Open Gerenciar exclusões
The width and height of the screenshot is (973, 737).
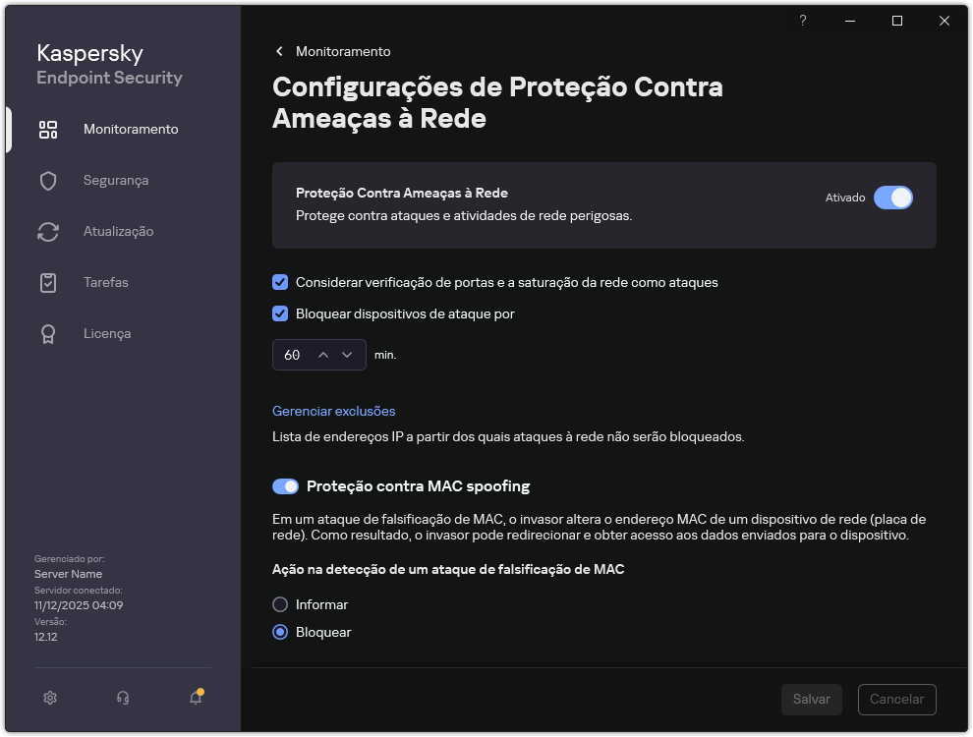332,411
